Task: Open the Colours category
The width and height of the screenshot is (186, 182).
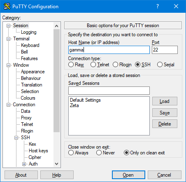Action: pos(28,98)
